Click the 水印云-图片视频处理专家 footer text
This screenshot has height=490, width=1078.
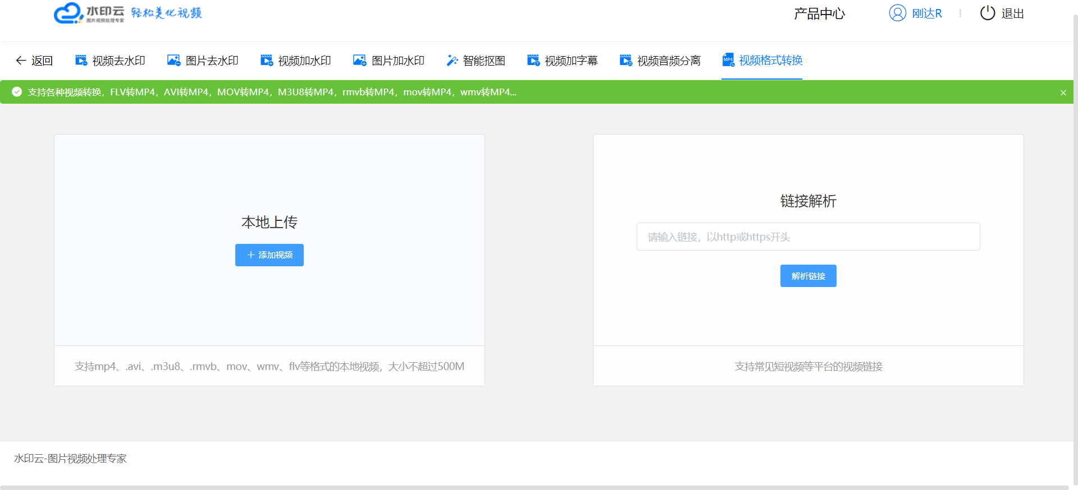[70, 459]
